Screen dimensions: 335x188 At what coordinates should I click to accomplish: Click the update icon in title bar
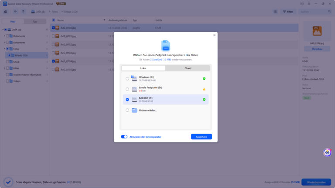coord(302,3)
